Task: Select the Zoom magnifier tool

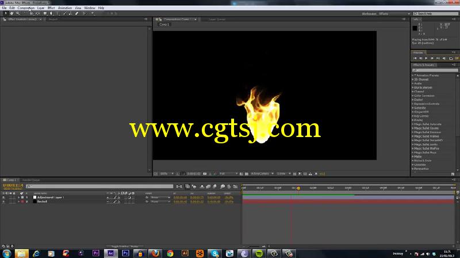Action: coord(18,13)
